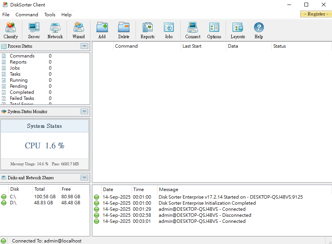Click the Disk column header

[x=20, y=189]
